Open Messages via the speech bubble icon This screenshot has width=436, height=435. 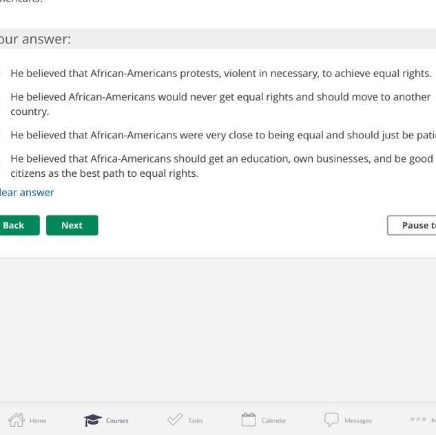331,419
